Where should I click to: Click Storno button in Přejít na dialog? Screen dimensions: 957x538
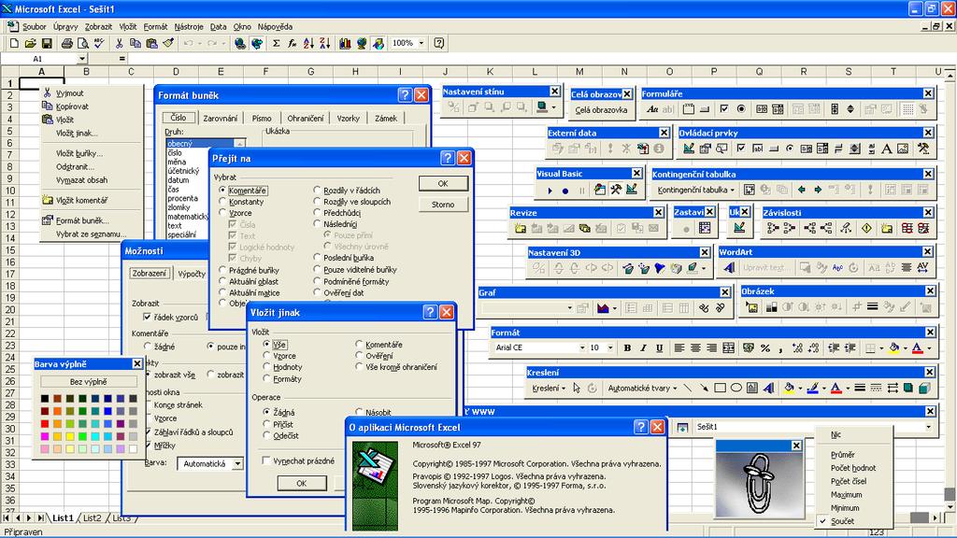click(x=443, y=205)
